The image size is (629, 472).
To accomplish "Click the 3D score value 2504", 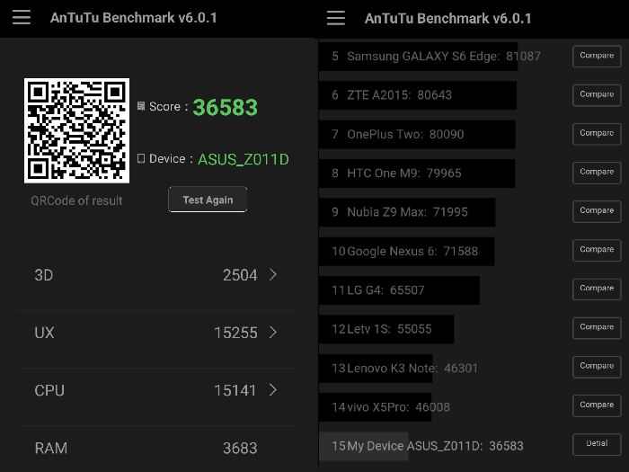I will (x=240, y=275).
